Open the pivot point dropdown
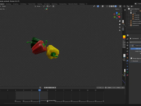141x106 pixels. click(44, 6)
